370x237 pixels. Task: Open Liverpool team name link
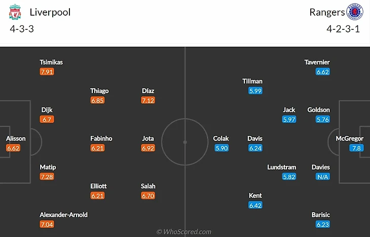(50, 12)
